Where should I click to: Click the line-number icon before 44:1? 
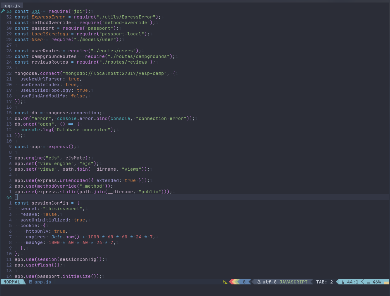[x=343, y=282]
